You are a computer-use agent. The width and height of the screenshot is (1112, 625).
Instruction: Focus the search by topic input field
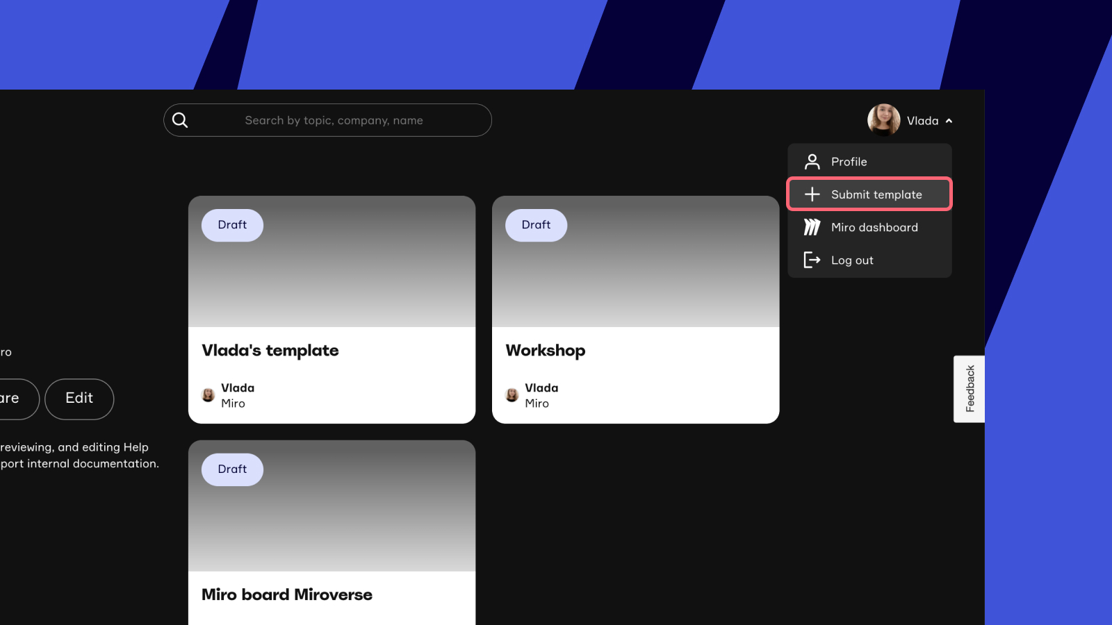[x=334, y=120]
